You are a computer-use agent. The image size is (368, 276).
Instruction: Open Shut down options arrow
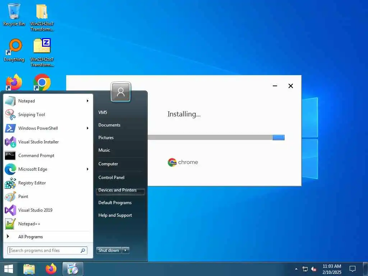pos(125,250)
